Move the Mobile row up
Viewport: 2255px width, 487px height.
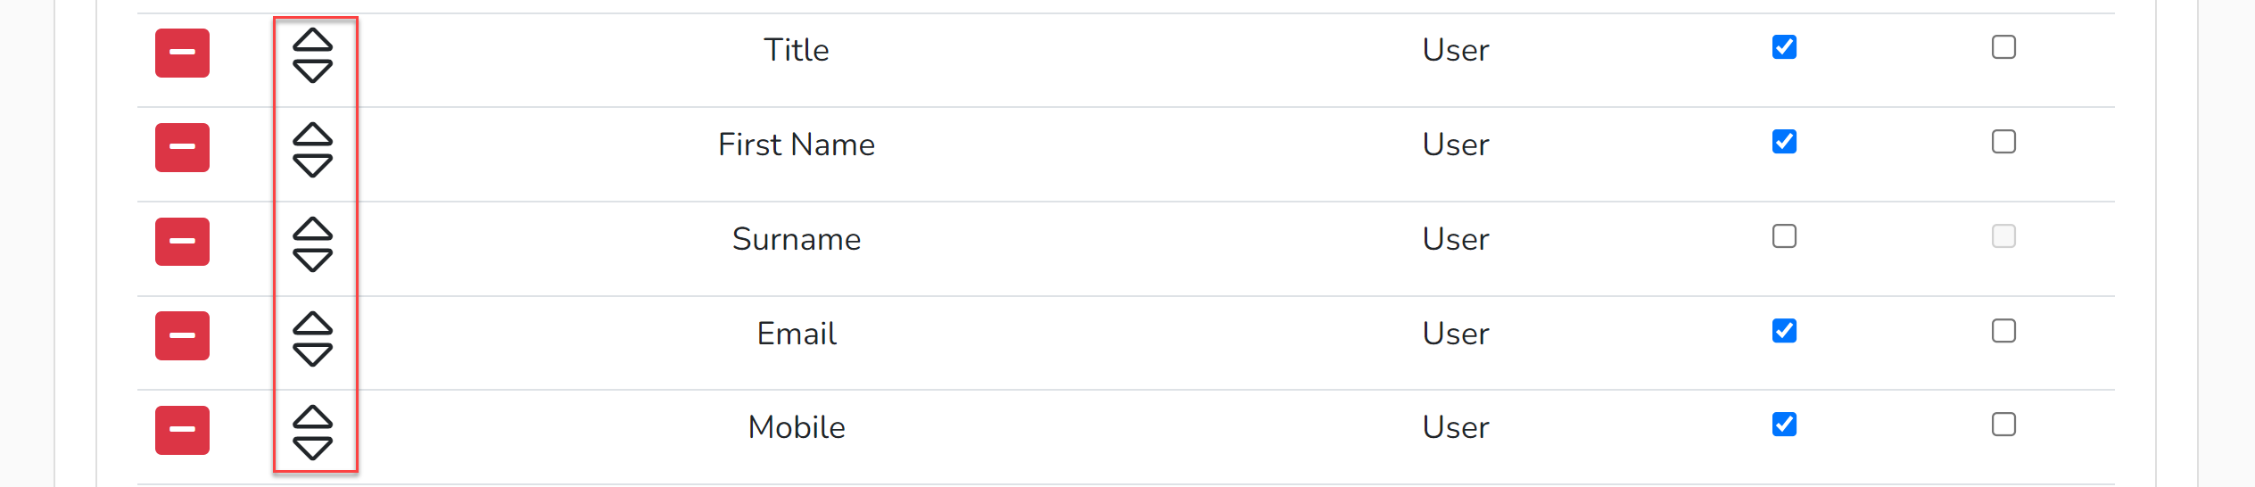312,417
